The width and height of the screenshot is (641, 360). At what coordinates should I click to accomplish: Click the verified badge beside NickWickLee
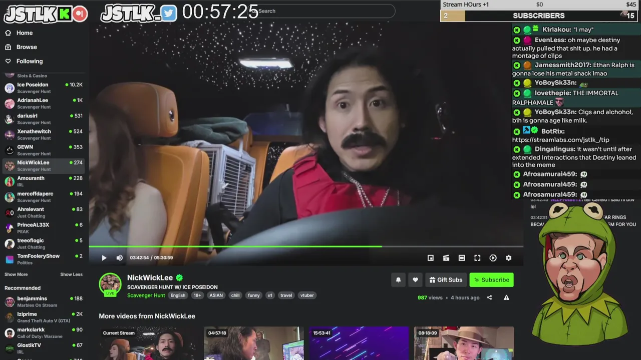pos(179,277)
